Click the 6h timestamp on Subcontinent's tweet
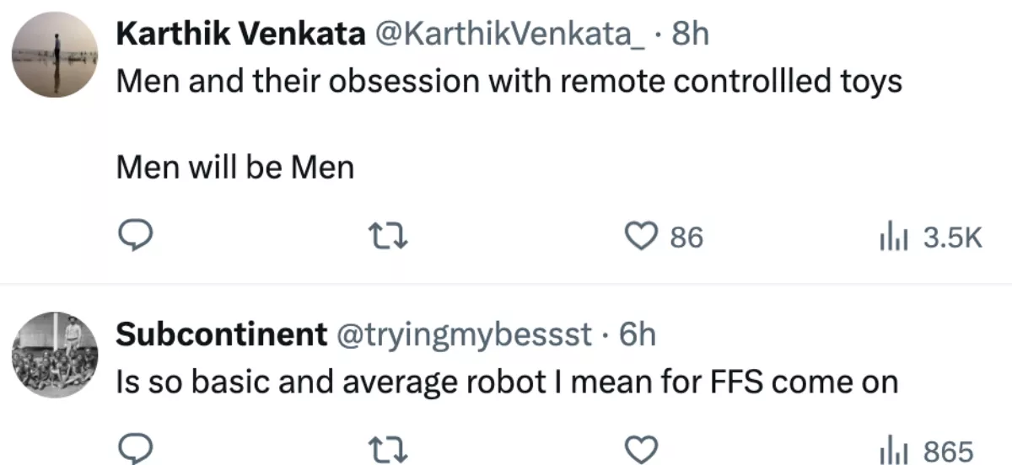The height and width of the screenshot is (465, 1012). coord(637,334)
